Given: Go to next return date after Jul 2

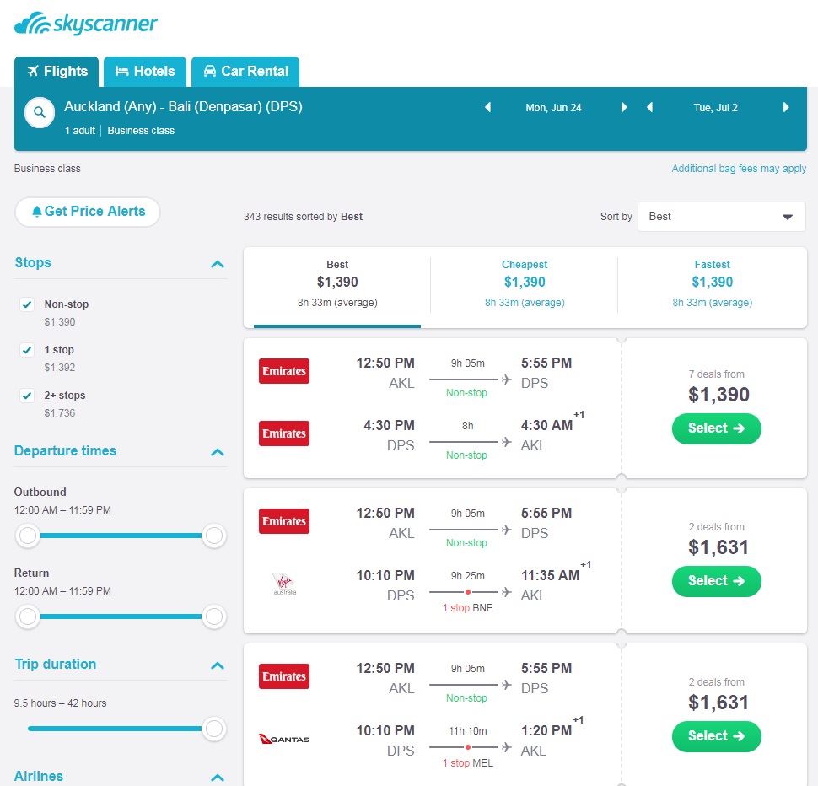Looking at the screenshot, I should click(x=786, y=107).
